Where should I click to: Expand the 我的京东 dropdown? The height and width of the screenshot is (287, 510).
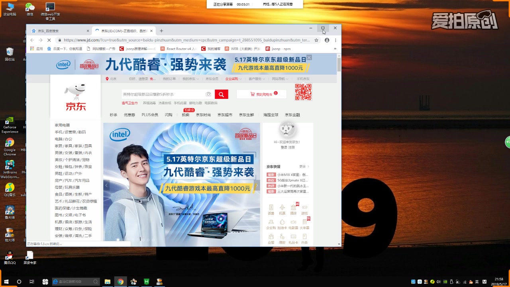click(x=190, y=79)
